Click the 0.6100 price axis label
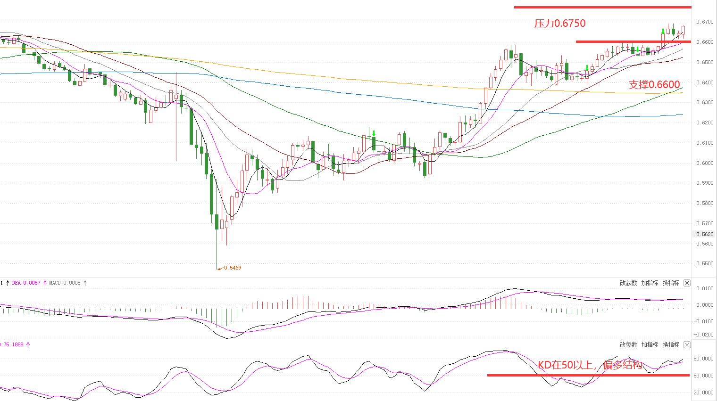Viewport: 717px width, 401px height. [x=705, y=143]
